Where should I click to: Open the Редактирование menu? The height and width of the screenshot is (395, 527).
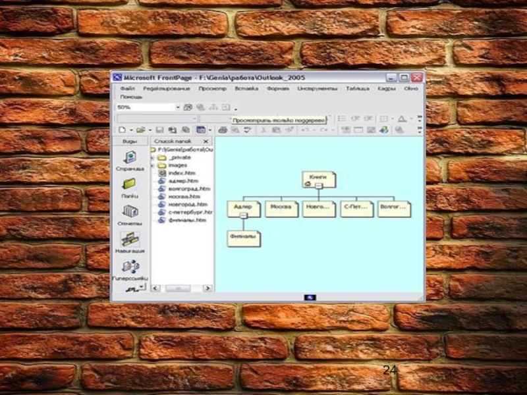[x=167, y=89]
